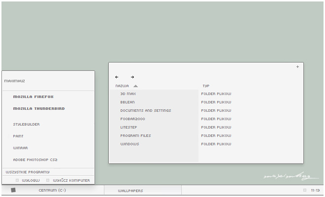The width and height of the screenshot is (325, 197).
Task: Launch Mozilla Firefox from the start menu
Action: point(33,97)
